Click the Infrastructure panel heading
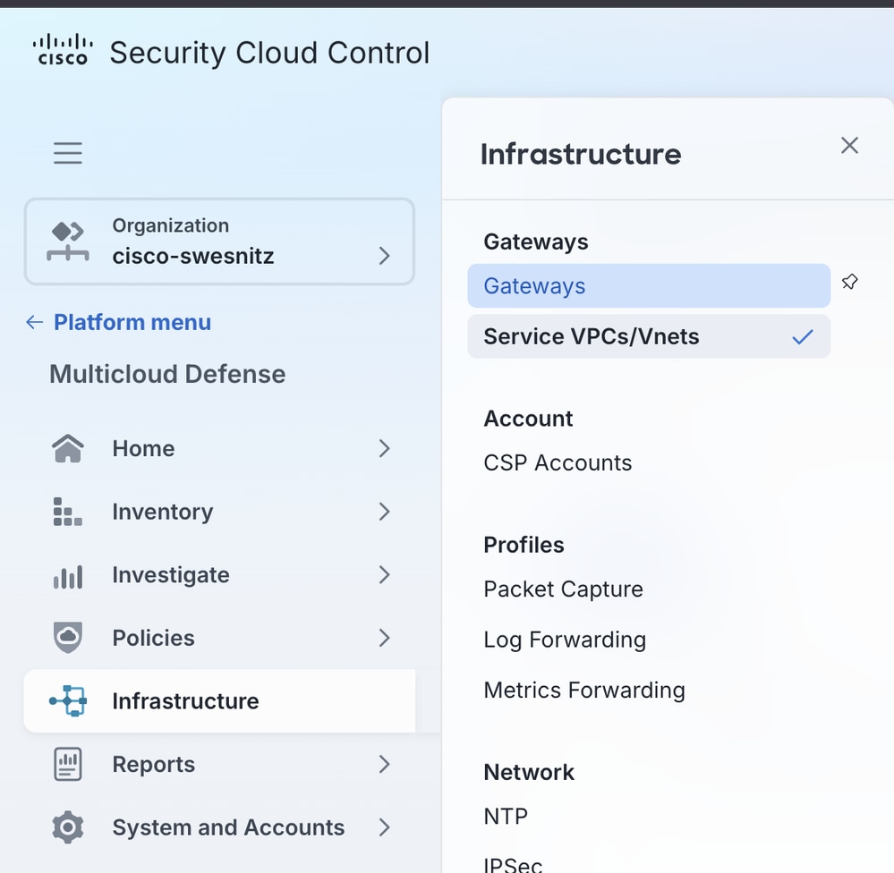Viewport: 894px width, 873px height. [581, 154]
